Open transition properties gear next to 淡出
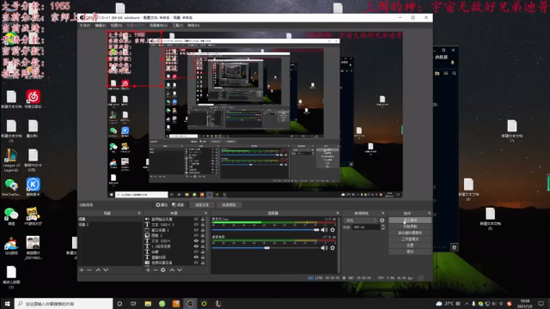Image resolution: width=550 pixels, height=309 pixels. [382, 221]
